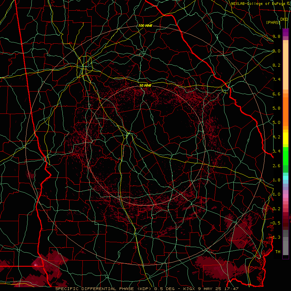Click the 3.4 value on the color scale

pos(276,151)
